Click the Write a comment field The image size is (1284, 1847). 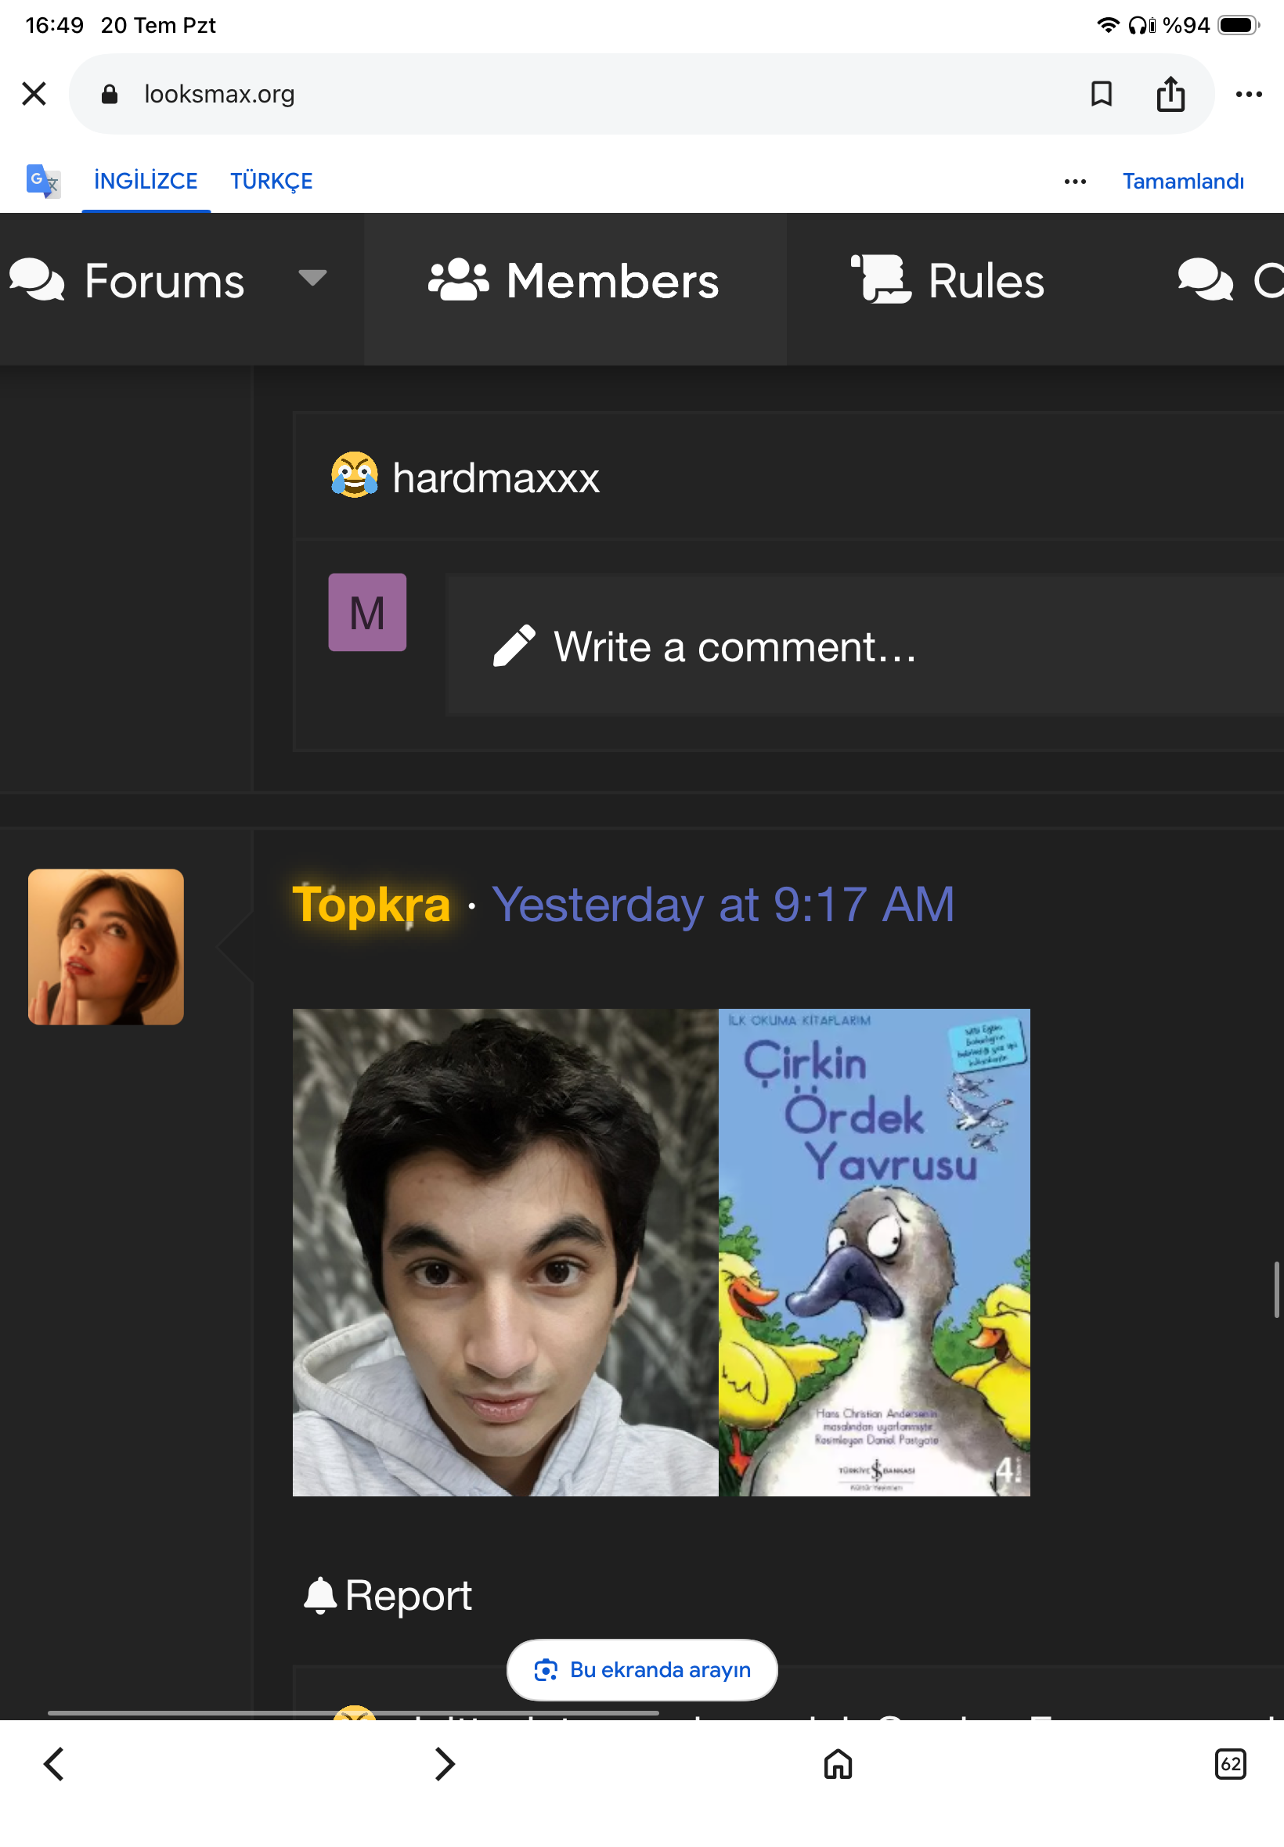(x=864, y=645)
